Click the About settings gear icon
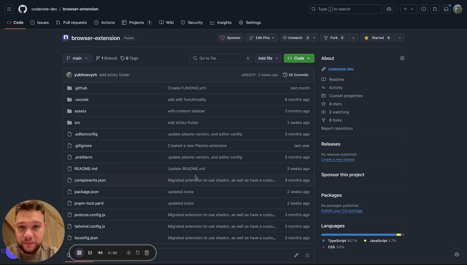 coord(402,58)
